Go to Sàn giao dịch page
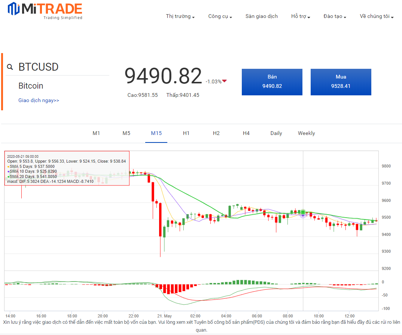Viewport: 402px width, 335px height. [262, 16]
